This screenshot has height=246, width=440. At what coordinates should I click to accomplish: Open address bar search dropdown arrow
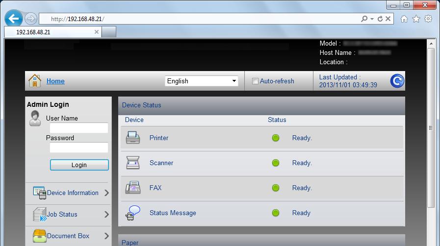(372, 19)
